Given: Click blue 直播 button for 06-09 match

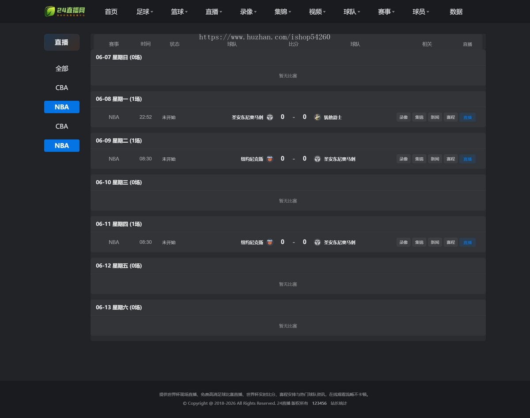Looking at the screenshot, I should (467, 159).
